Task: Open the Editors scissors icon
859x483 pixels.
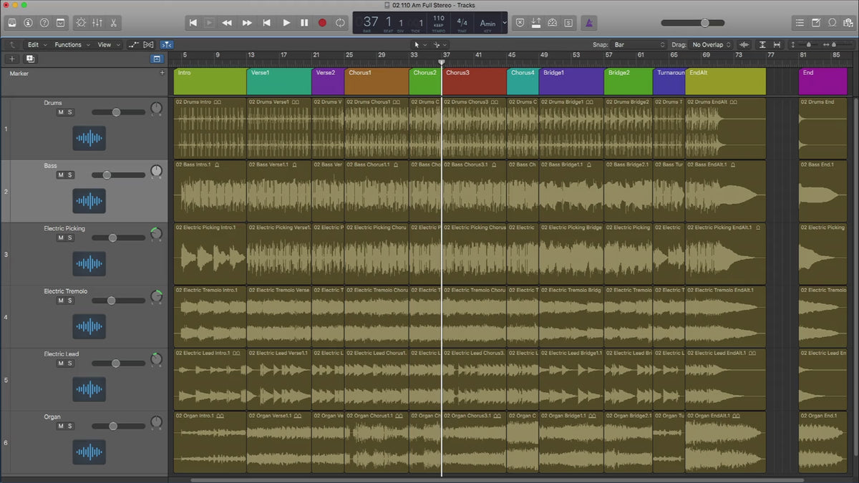Action: 113,23
